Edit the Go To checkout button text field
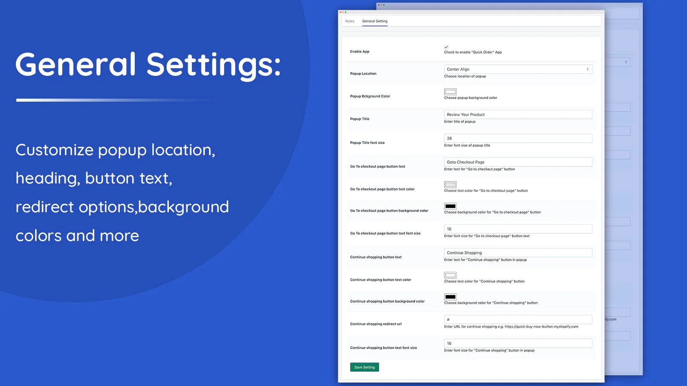This screenshot has height=386, width=687. pos(517,162)
